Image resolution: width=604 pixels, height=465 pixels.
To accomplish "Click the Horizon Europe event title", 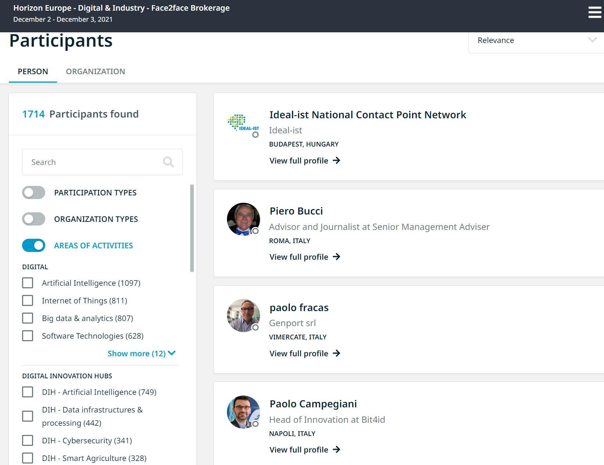I will 121,8.
